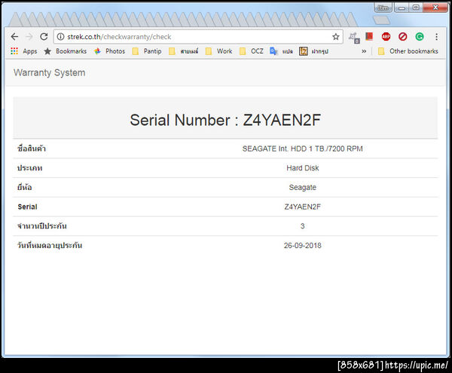Open the Bookmarks star folder
Screen dimensions: 452x373
click(x=65, y=51)
